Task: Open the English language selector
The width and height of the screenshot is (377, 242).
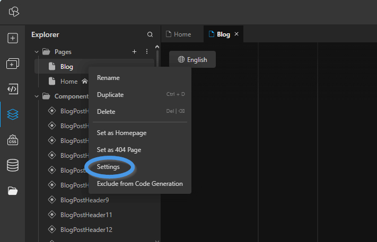Action: click(x=192, y=59)
